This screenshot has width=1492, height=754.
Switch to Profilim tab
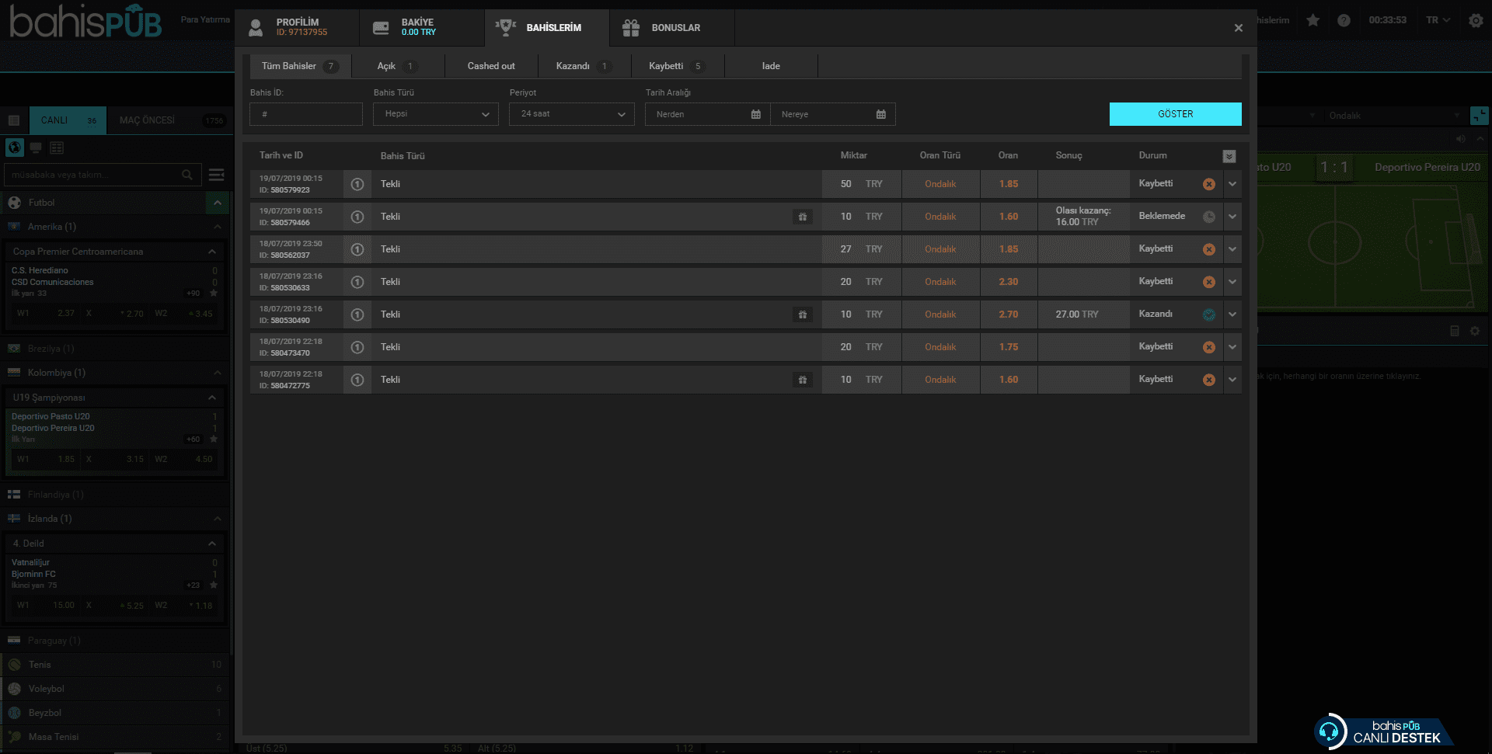tap(297, 27)
